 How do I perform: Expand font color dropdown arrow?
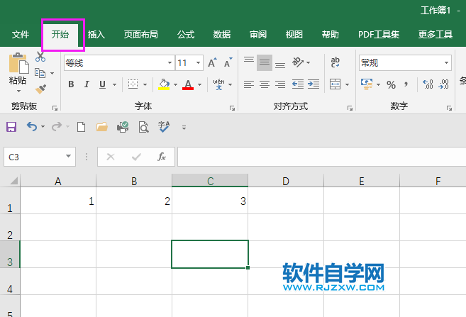(200, 84)
